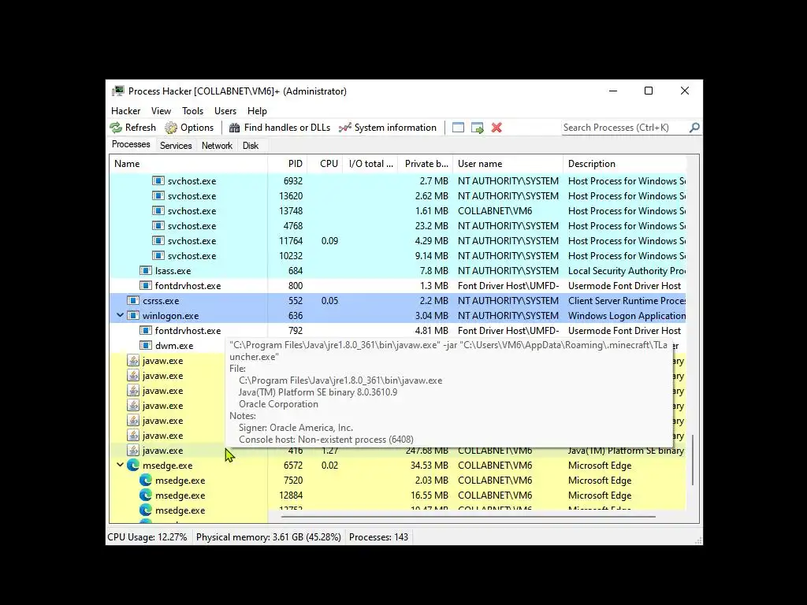Click the find window toolbar icon
This screenshot has width=807, height=605.
pyautogui.click(x=458, y=128)
